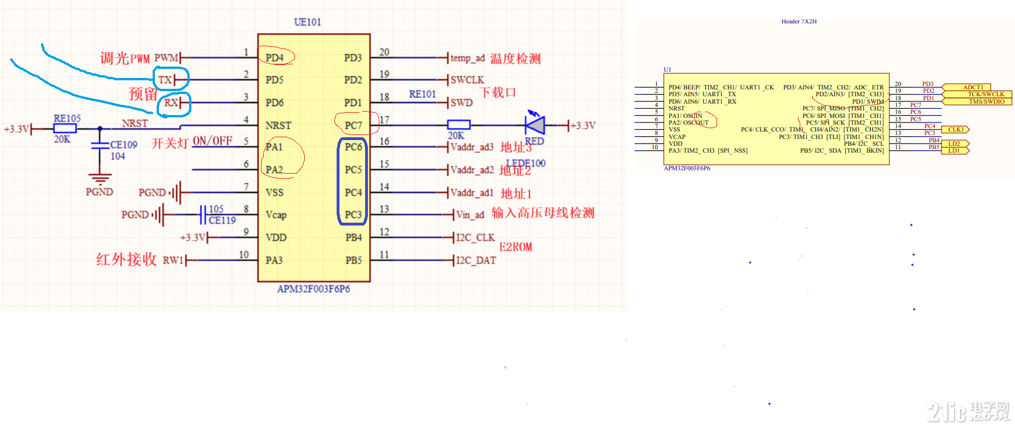Click the Vcap pin name in UE101
Viewport: 1015px width, 426px height.
click(276, 215)
